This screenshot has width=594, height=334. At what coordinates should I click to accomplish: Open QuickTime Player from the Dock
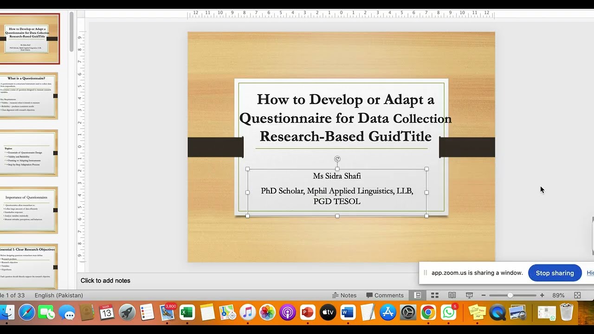[x=497, y=312]
